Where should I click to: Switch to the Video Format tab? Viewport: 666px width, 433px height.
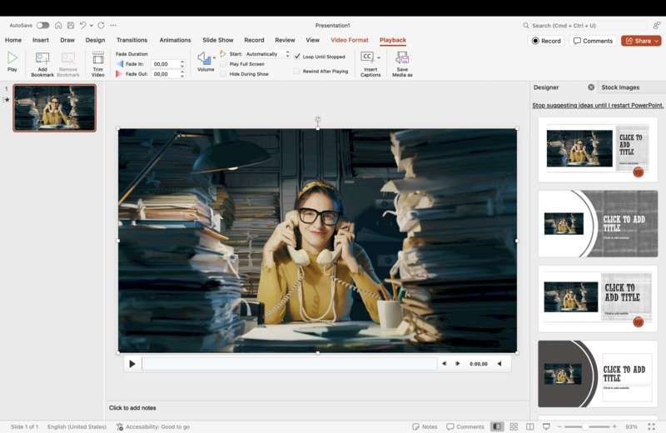click(350, 40)
